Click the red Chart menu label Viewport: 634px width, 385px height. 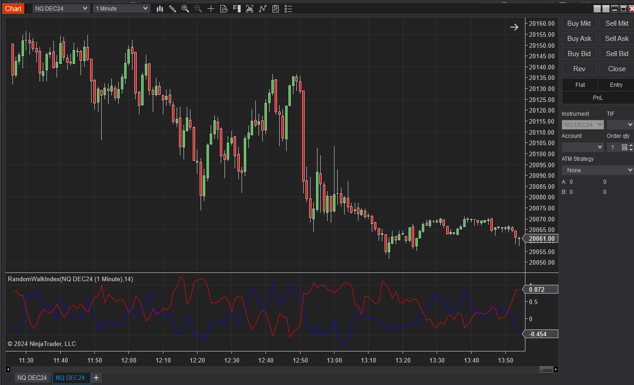(x=13, y=8)
